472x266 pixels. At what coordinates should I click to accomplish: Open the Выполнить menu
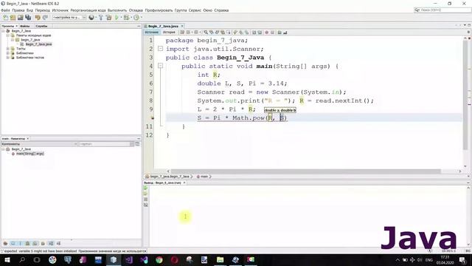pos(117,10)
